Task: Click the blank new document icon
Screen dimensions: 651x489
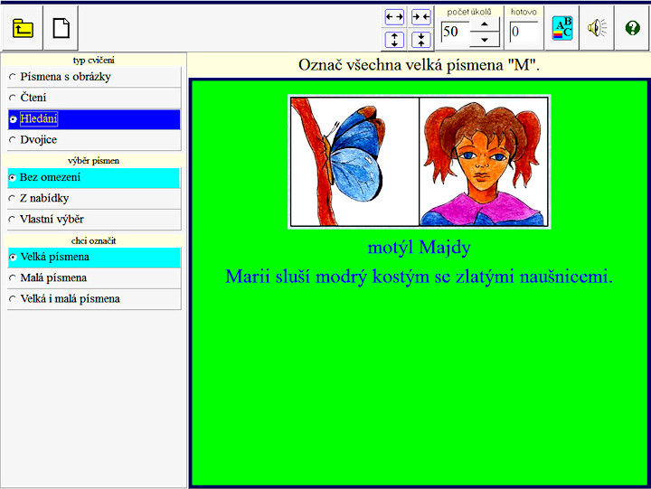Action: point(61,28)
